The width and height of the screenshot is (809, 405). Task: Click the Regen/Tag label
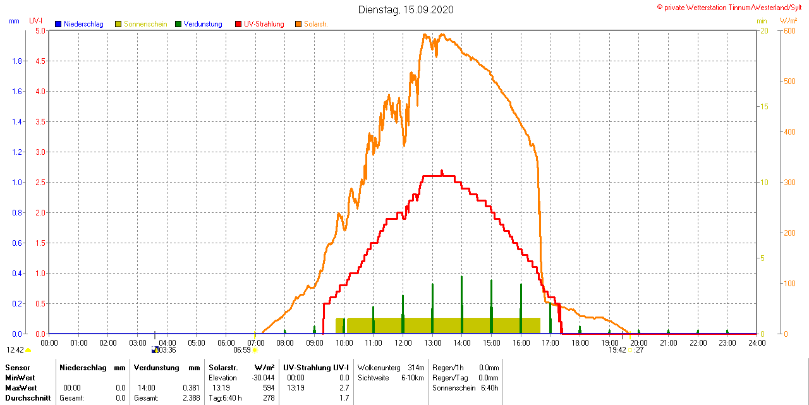tap(450, 377)
